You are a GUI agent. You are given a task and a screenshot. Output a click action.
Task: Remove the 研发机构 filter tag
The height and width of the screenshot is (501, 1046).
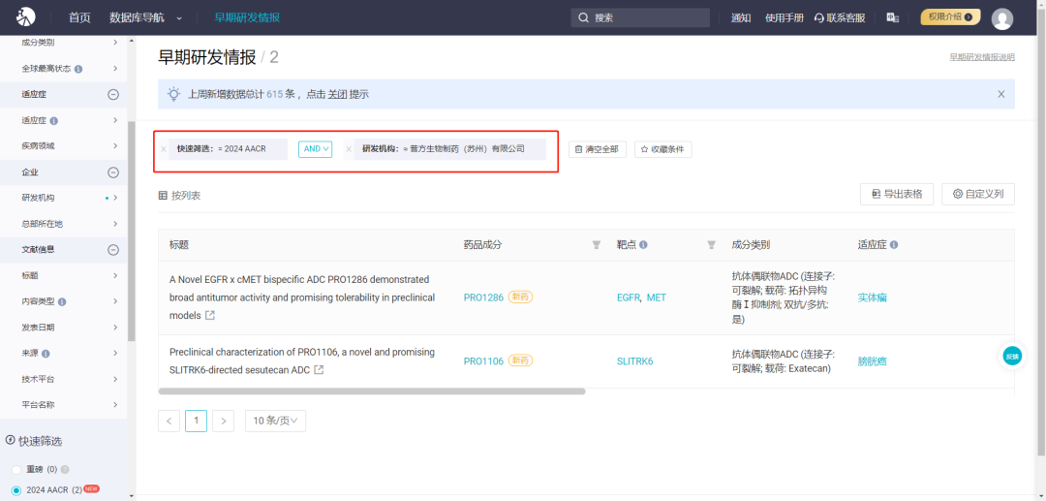349,149
